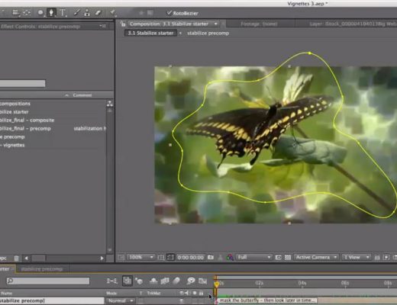397x305 pixels.
Task: Open the brainstorm icon in timeline
Action: point(191,281)
